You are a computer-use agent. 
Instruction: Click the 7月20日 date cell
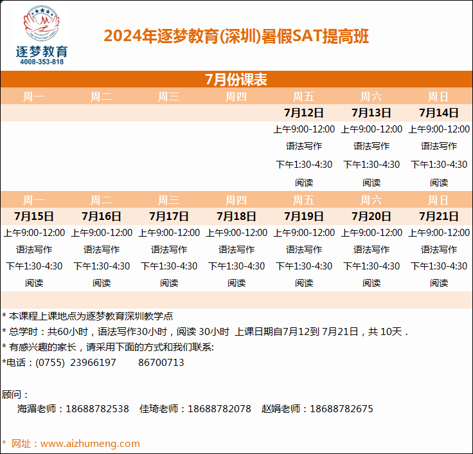371,217
